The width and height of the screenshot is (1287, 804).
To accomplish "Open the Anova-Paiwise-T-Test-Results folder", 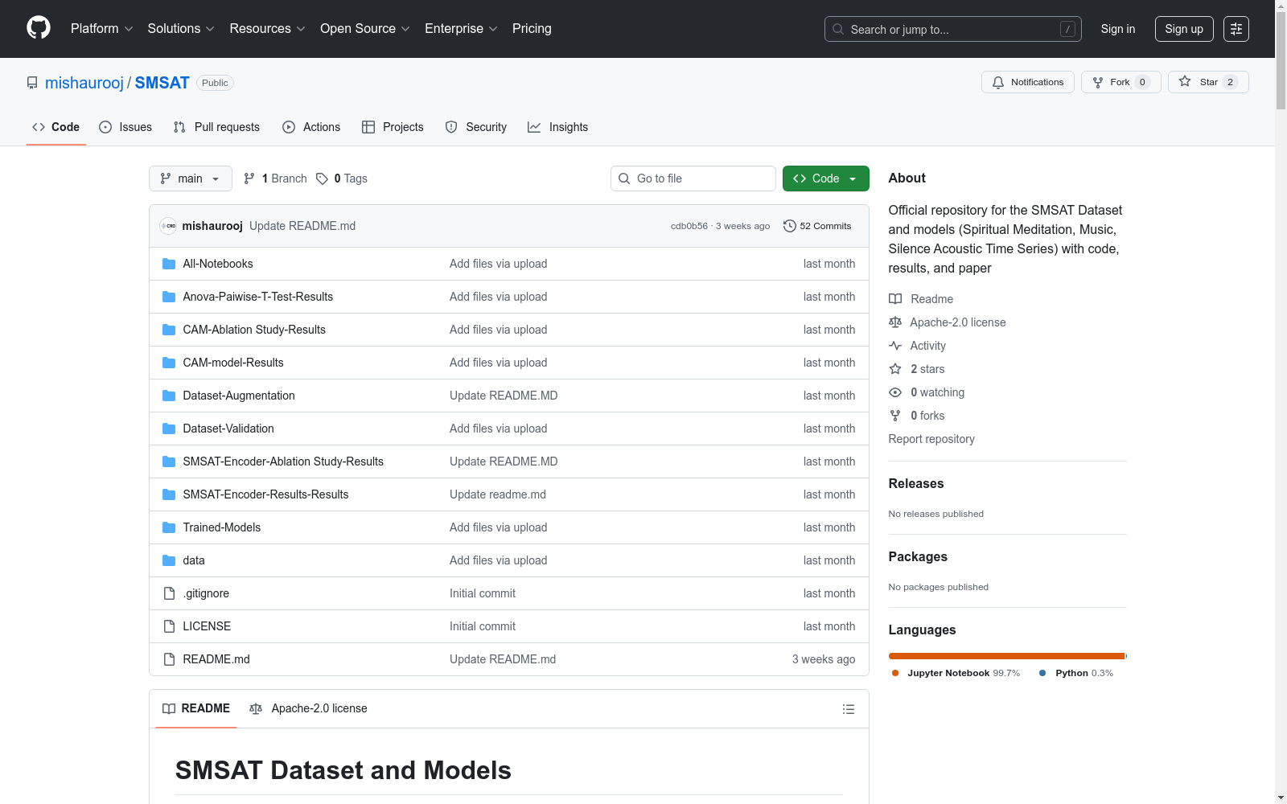I will 258,297.
